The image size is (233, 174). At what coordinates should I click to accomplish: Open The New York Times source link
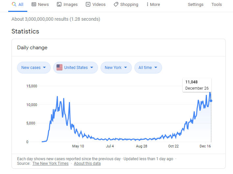[x=50, y=163]
